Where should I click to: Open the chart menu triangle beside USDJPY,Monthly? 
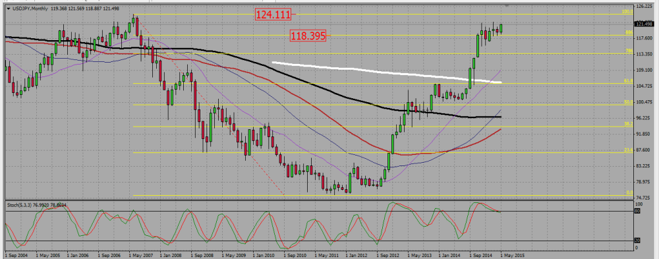(x=9, y=8)
